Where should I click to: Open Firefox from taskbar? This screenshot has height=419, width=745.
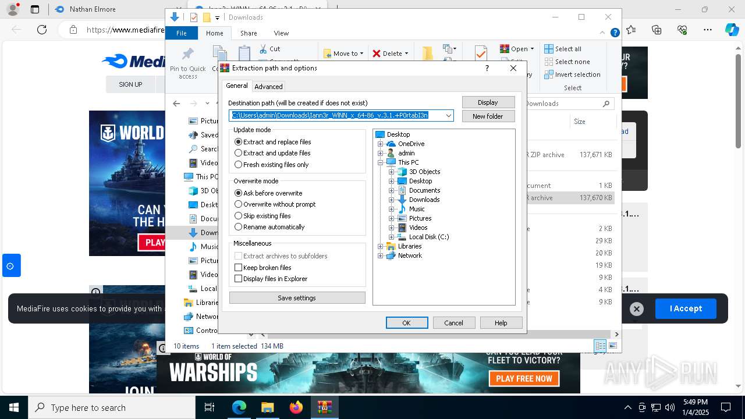point(296,407)
